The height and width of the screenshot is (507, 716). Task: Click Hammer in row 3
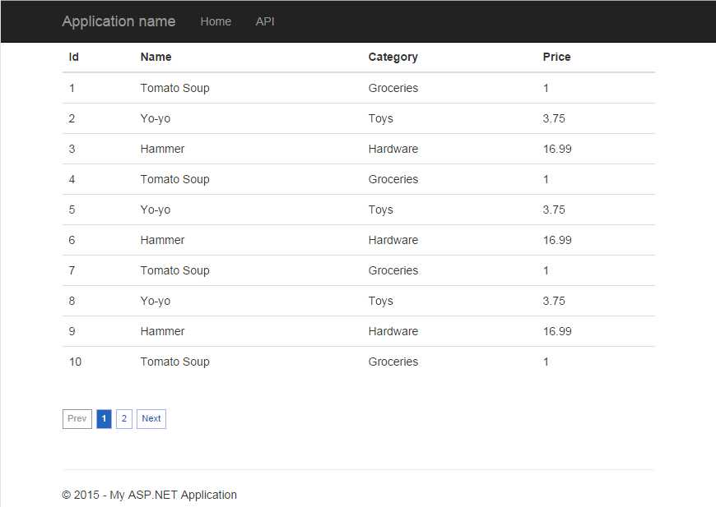[x=162, y=149]
